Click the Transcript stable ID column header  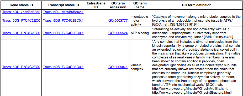click(x=64, y=5)
